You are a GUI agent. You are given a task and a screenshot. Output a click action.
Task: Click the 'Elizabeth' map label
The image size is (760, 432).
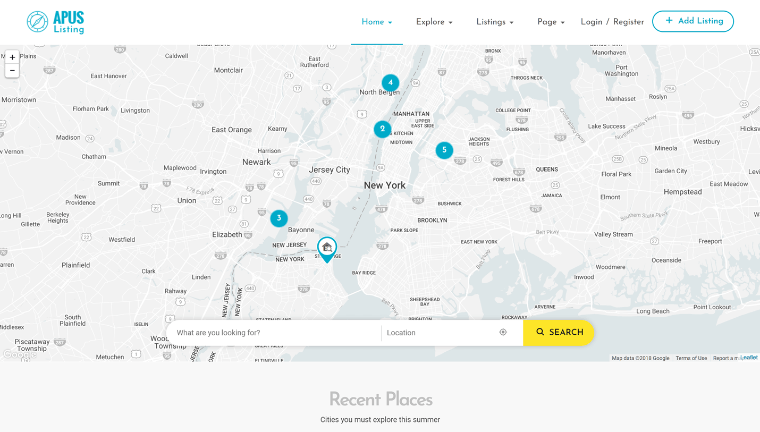[x=227, y=234]
